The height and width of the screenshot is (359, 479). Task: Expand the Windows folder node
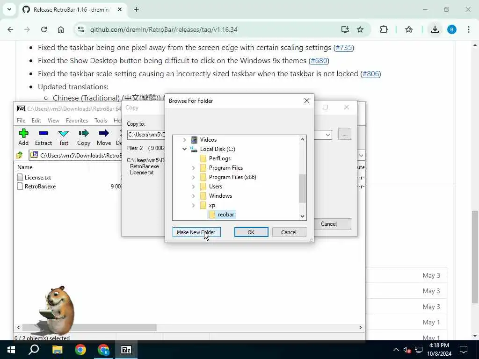(193, 196)
